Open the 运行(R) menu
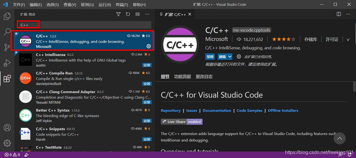The width and height of the screenshot is (356, 158). pyautogui.click(x=105, y=4)
